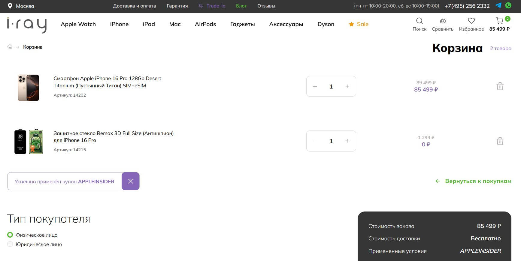The height and width of the screenshot is (261, 521).
Task: Click the '2 товара' count text
Action: click(x=501, y=48)
